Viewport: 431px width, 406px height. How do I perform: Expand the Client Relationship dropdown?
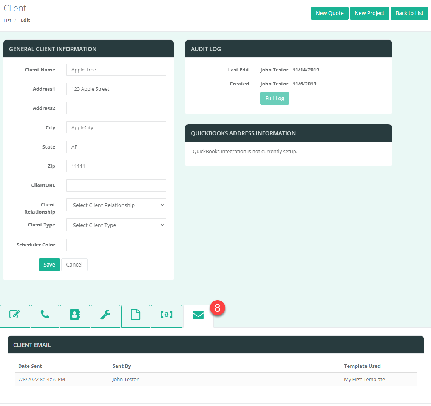[x=116, y=205]
